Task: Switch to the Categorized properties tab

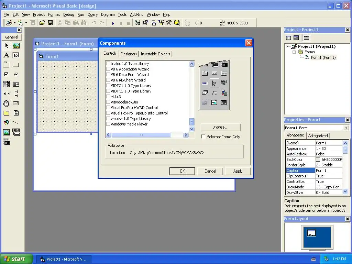Action: click(318, 135)
